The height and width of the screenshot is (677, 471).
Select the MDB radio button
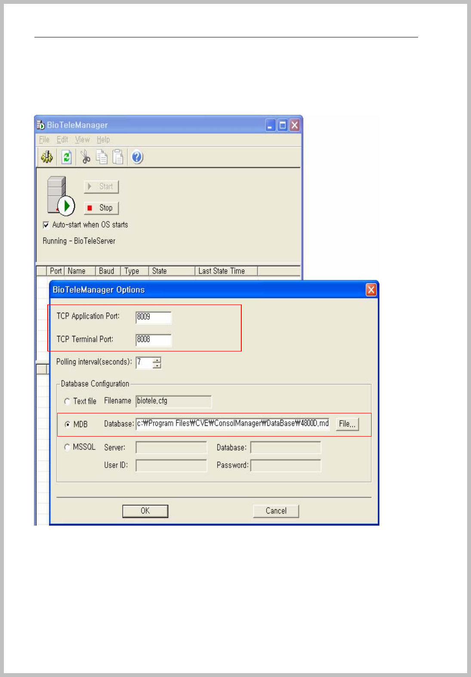click(68, 425)
